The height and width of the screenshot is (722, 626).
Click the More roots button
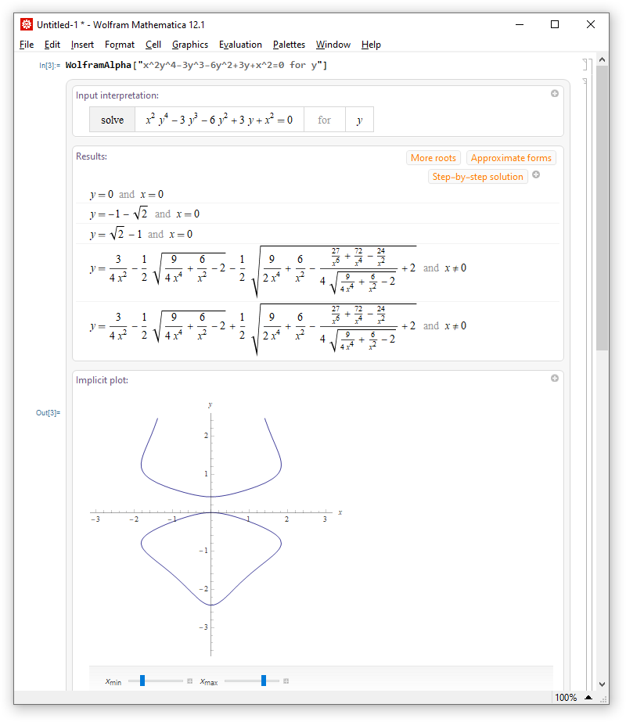click(433, 158)
